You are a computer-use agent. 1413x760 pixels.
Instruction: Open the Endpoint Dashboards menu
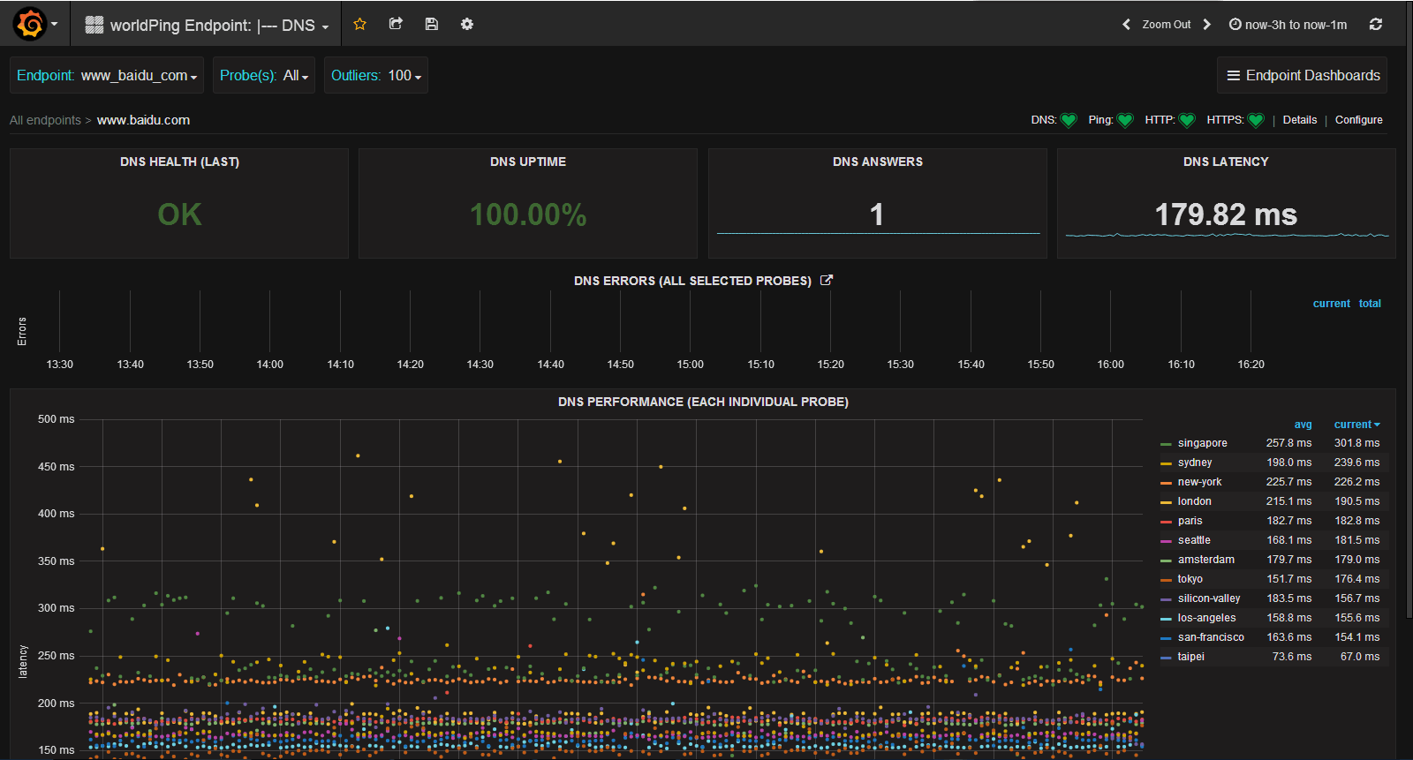1303,76
